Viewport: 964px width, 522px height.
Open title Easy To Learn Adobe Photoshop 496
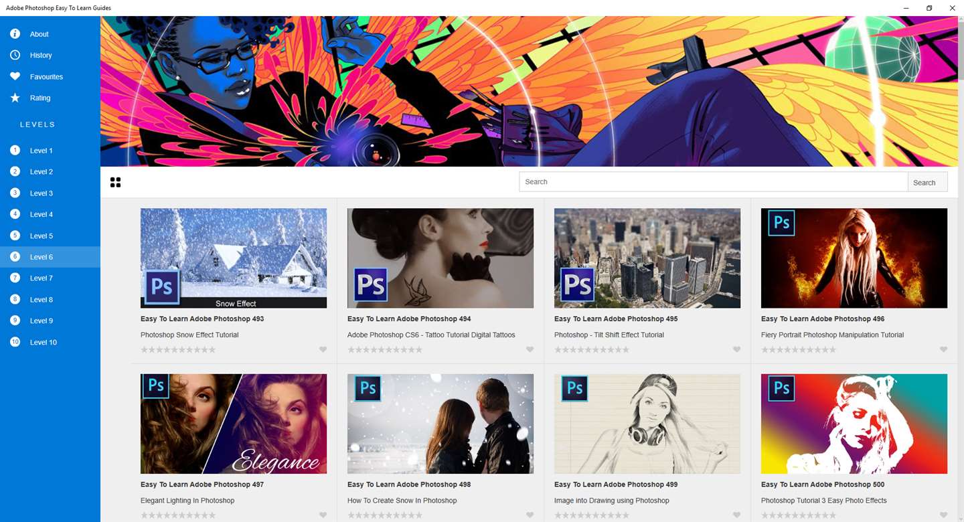(x=823, y=319)
